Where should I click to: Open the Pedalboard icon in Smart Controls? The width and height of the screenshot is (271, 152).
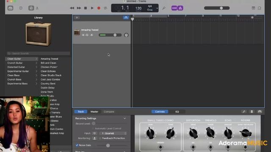pyautogui.click(x=260, y=111)
